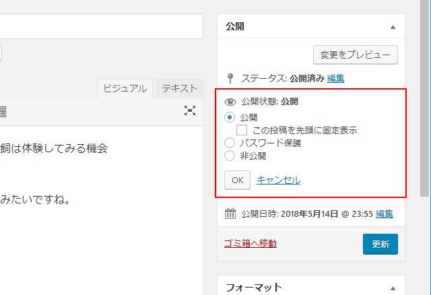Viewport: 431px width, 295px height.
Task: Click the 変更をプレビュー button
Action: pyautogui.click(x=356, y=55)
